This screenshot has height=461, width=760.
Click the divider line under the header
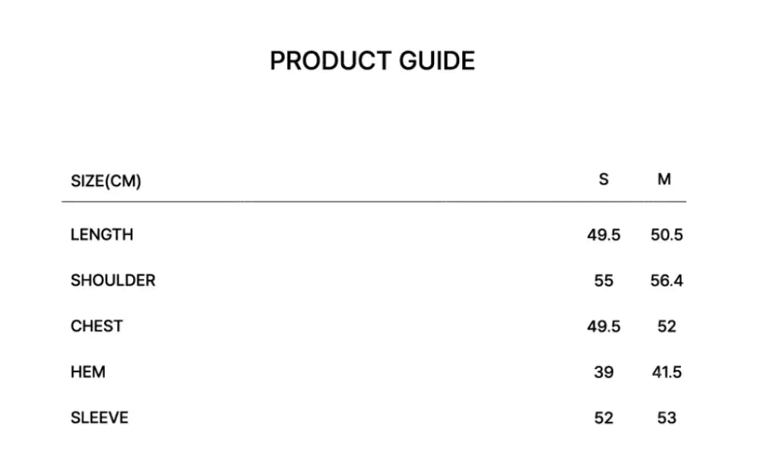[373, 202]
